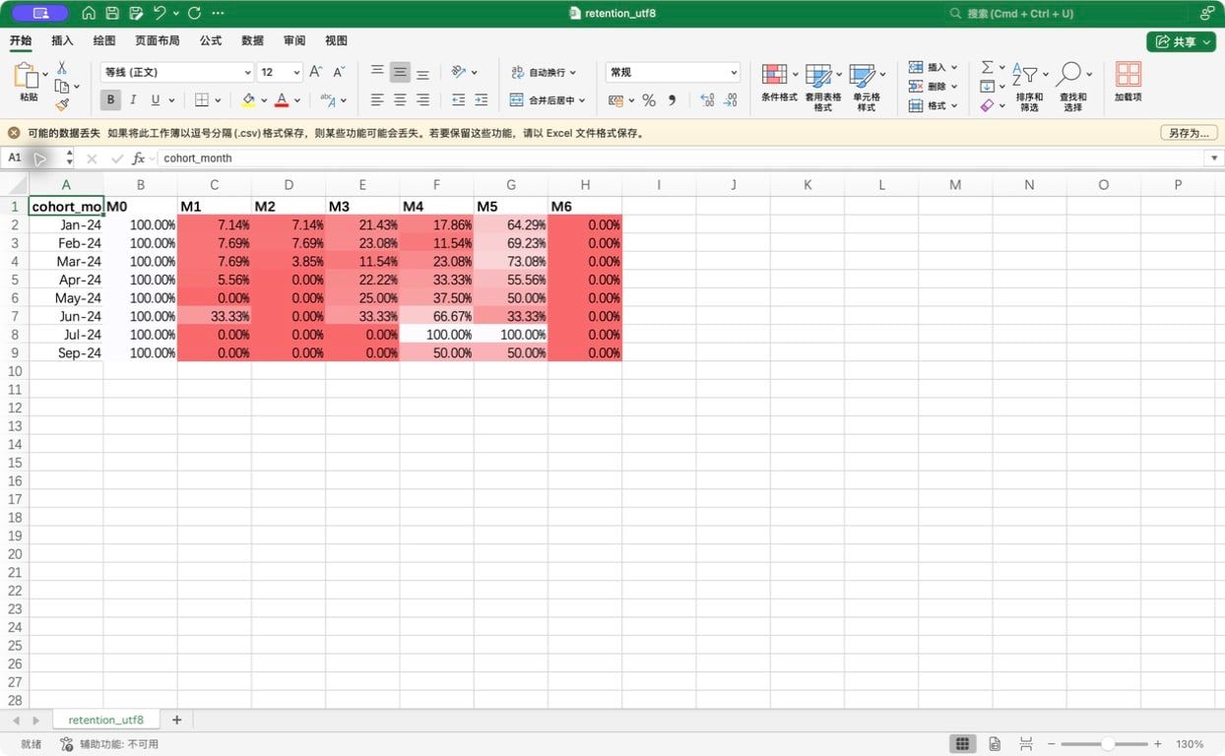Click the Copy icon
Screen dimensions: 1225x756
[x=62, y=86]
